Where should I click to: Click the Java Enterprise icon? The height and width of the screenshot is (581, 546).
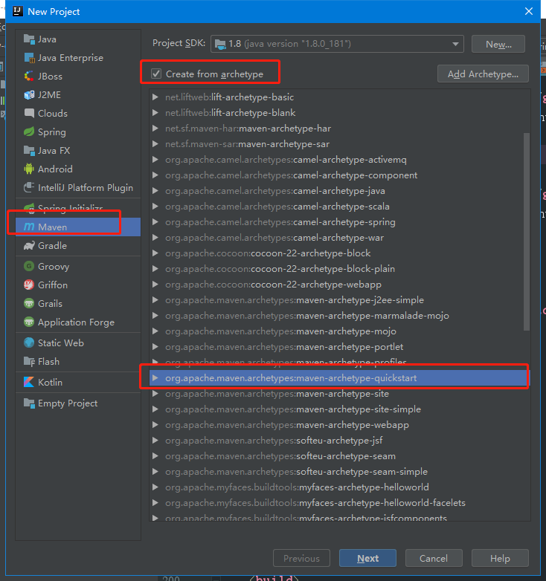coord(29,58)
